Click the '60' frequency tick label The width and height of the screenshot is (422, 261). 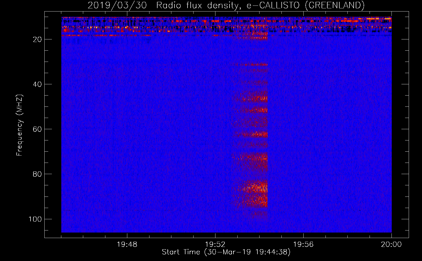pyautogui.click(x=37, y=129)
